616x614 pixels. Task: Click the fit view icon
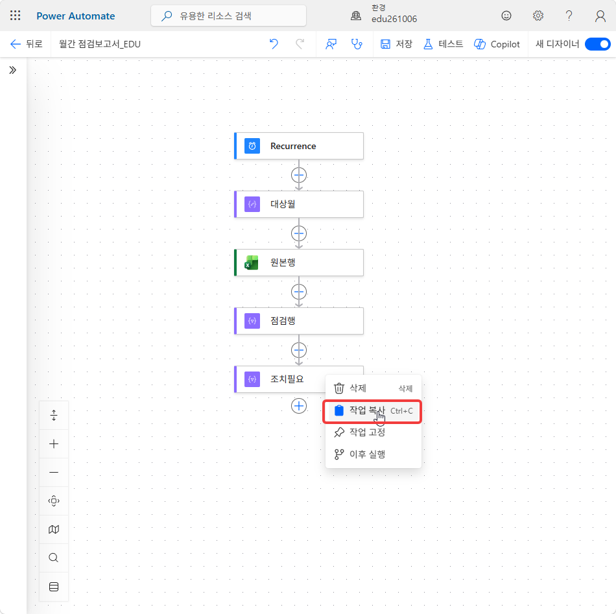coord(54,501)
